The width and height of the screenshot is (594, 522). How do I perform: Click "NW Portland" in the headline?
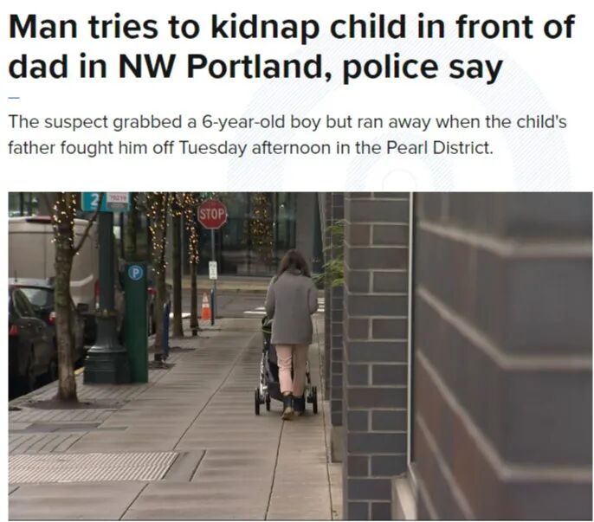(x=225, y=68)
